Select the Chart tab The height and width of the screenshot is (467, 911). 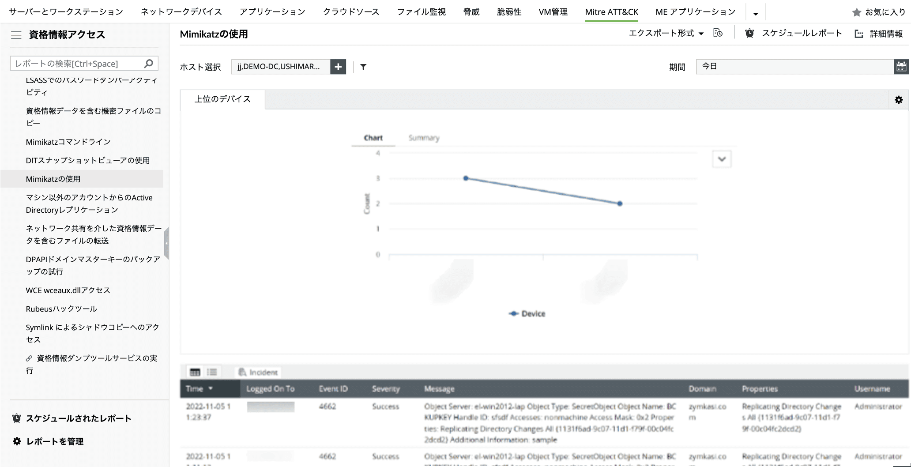pyautogui.click(x=373, y=138)
